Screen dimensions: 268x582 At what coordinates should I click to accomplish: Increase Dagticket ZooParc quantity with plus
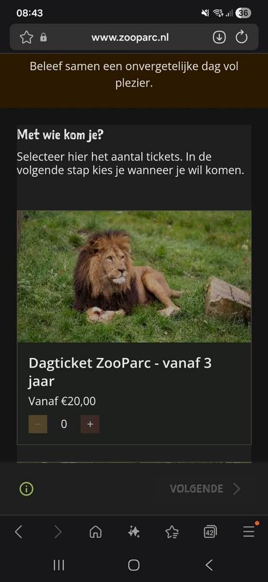coord(90,424)
